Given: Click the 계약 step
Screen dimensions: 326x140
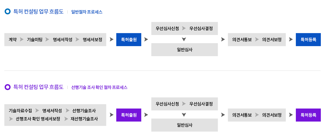Looking at the screenshot, I should [12, 39].
